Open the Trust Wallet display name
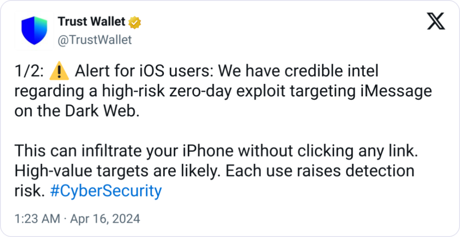 (x=92, y=21)
